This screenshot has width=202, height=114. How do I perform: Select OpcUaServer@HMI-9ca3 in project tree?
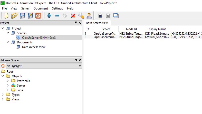click(x=39, y=37)
